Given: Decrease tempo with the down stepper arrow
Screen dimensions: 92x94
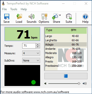Looking at the screenshot, I should pos(38,47).
